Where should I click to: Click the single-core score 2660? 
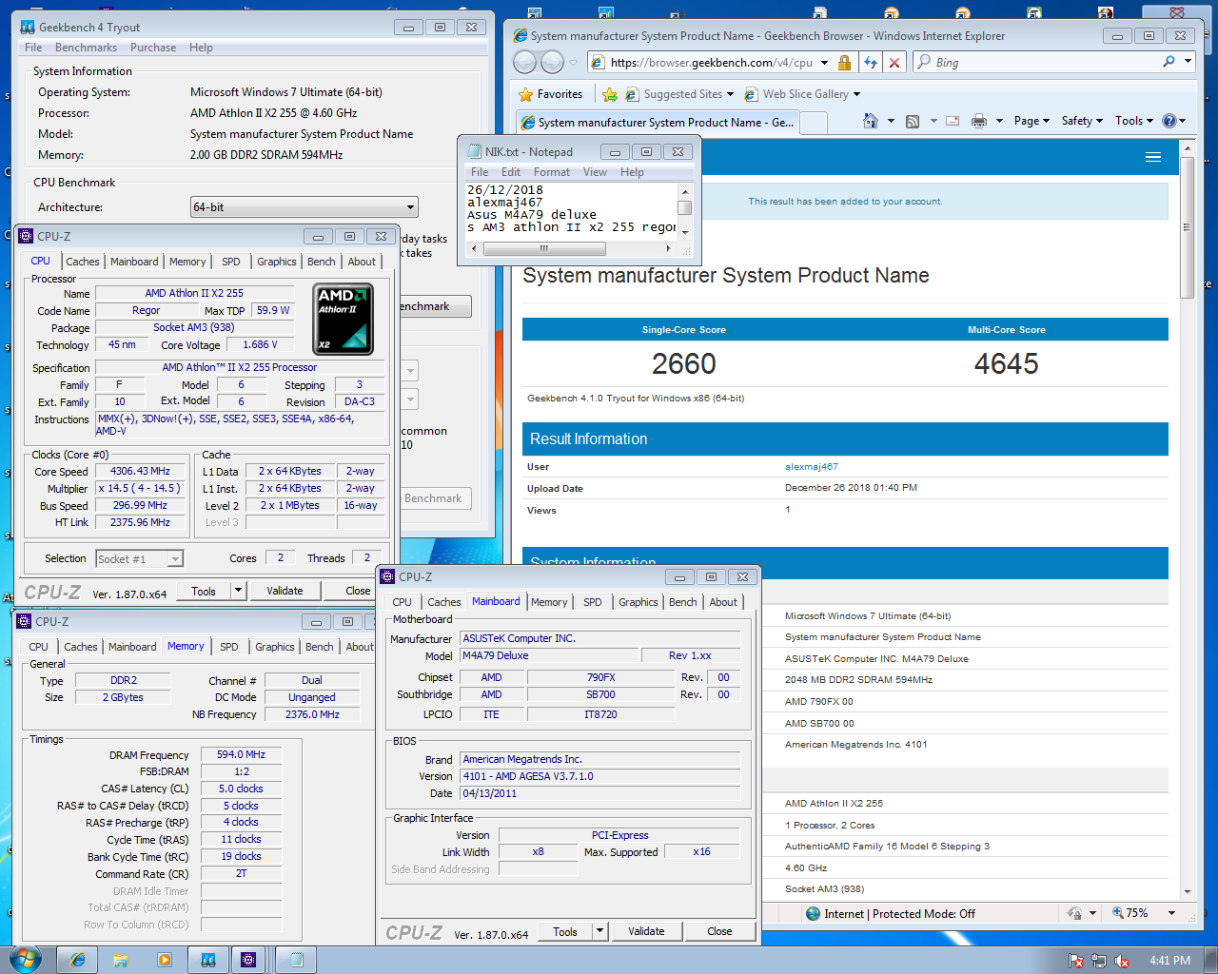pos(683,363)
